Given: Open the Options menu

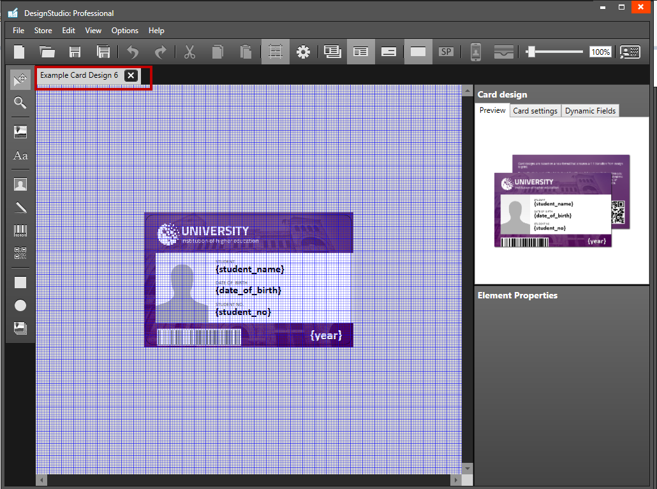Looking at the screenshot, I should pyautogui.click(x=124, y=30).
